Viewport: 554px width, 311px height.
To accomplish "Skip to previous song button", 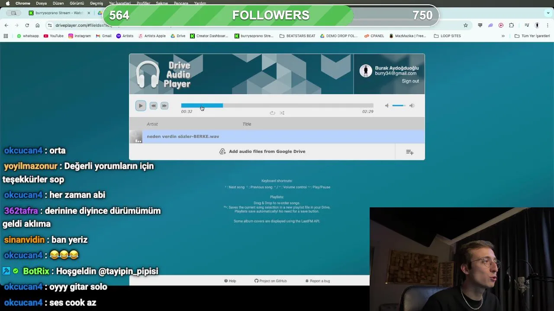I will tap(153, 106).
